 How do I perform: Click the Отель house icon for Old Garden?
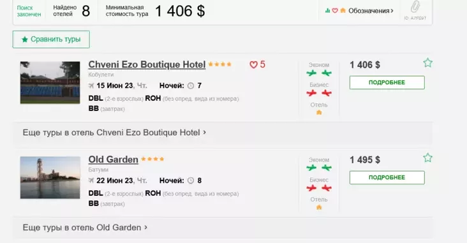pyautogui.click(x=319, y=207)
